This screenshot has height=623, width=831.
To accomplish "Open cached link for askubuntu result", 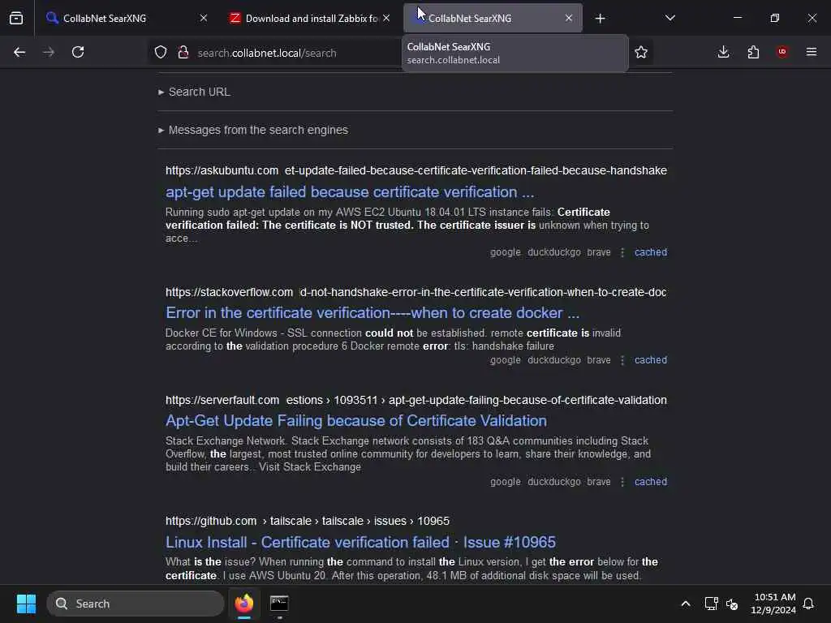I will point(651,252).
